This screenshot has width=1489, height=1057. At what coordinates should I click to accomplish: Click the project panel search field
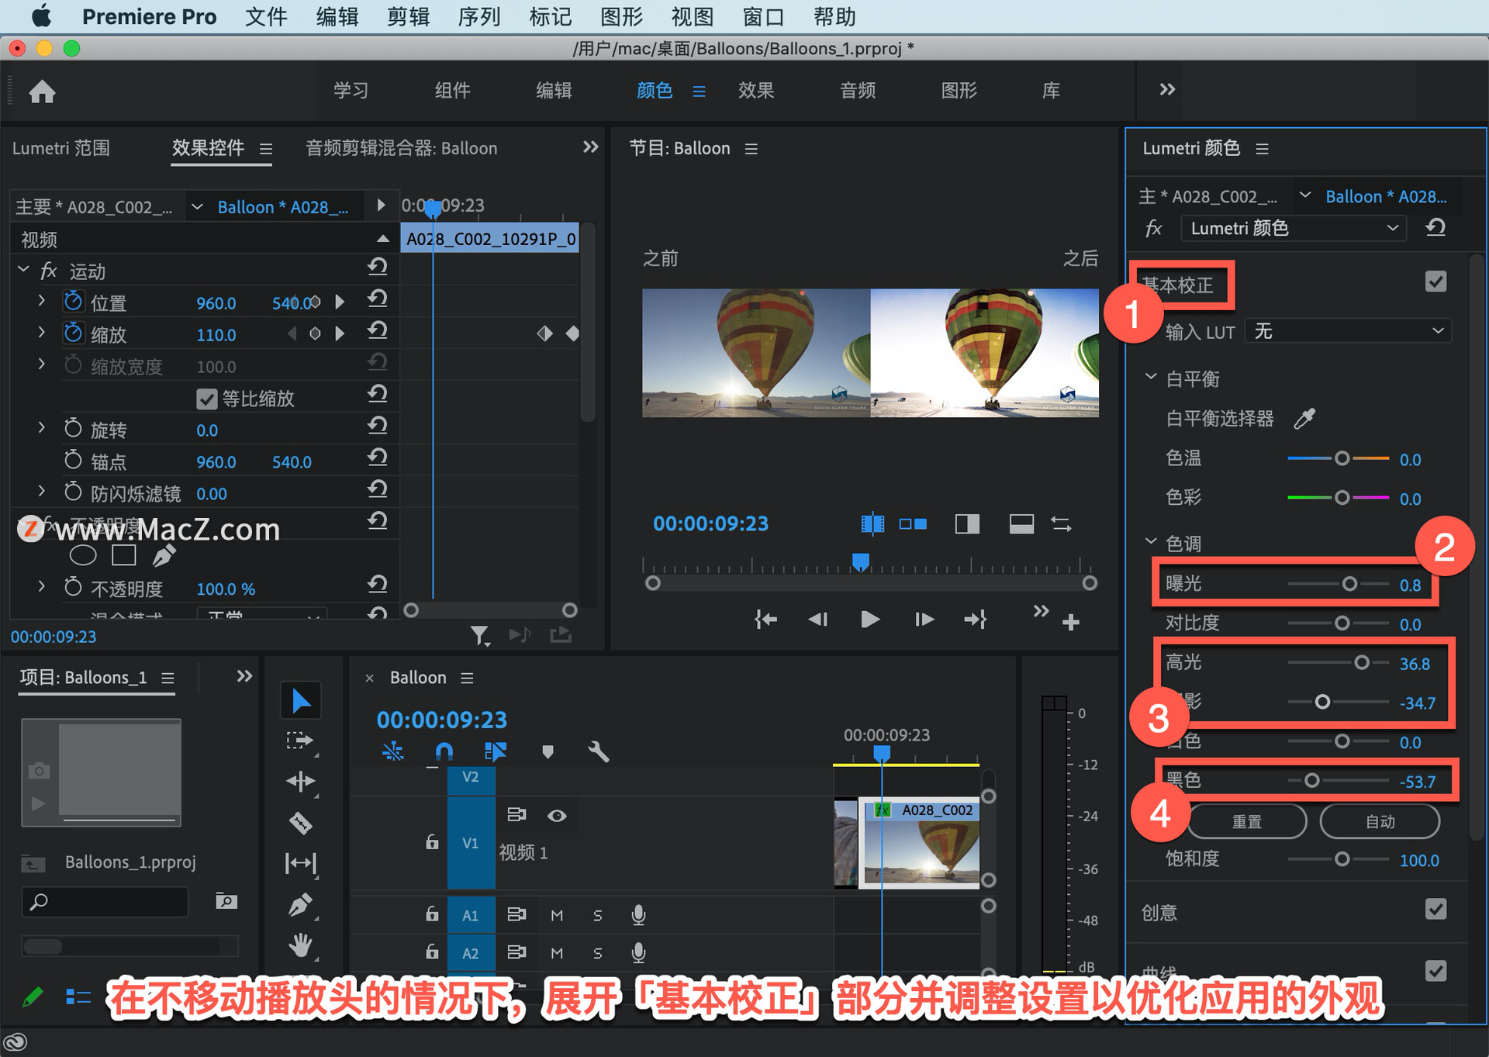[105, 902]
